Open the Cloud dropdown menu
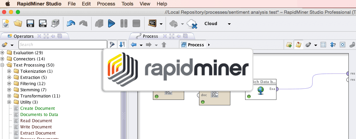356x139 pixels. (x=229, y=24)
